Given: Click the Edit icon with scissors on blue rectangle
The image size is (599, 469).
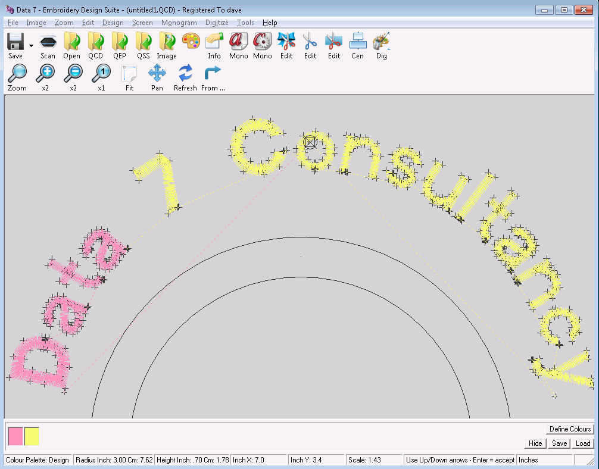Looking at the screenshot, I should [334, 41].
